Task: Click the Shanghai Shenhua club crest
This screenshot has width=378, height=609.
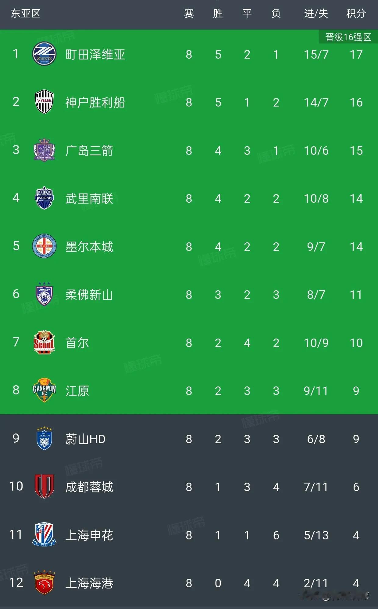Action: click(x=44, y=535)
